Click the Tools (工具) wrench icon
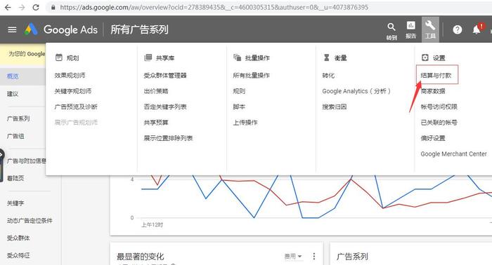This screenshot has height=265, width=492. [430, 25]
